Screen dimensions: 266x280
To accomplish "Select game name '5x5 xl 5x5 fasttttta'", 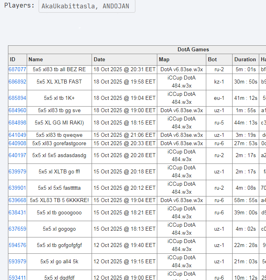I will [x=59, y=188].
